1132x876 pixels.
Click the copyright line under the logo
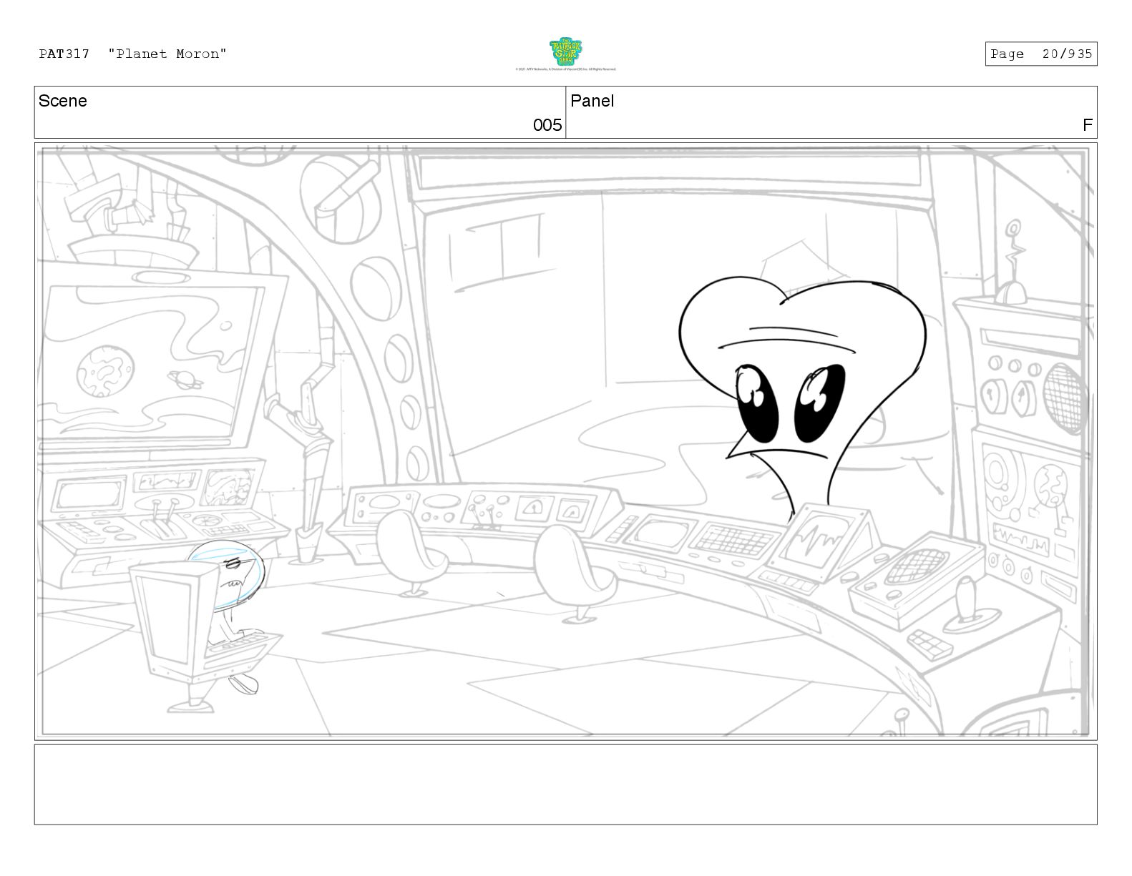coord(565,69)
